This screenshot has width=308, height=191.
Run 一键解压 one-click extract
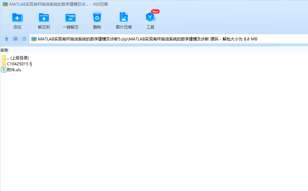coord(71,21)
